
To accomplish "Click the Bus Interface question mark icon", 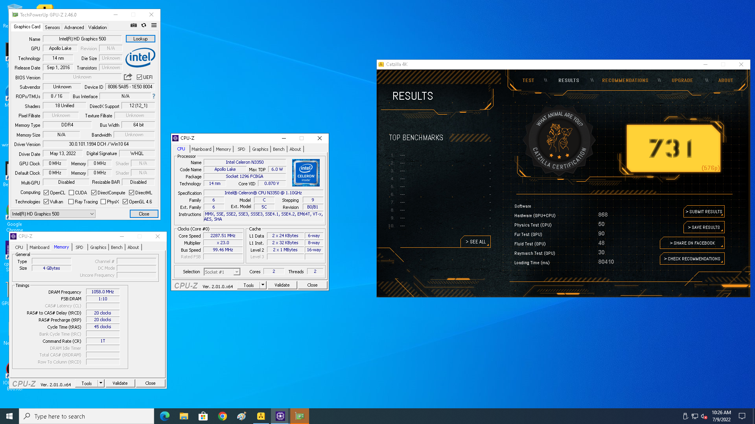I will pos(154,96).
